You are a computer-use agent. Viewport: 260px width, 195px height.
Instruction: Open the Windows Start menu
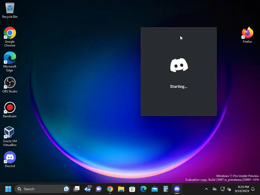8,189
